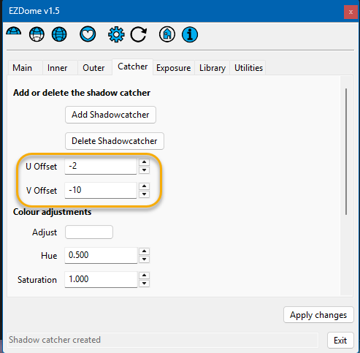Click Apply changes button
Screen dimensions: 360x353
(318, 315)
